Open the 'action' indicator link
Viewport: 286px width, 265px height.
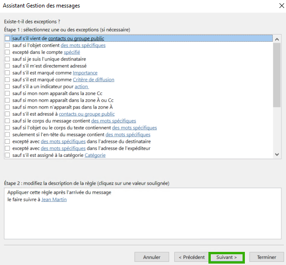coord(81,87)
